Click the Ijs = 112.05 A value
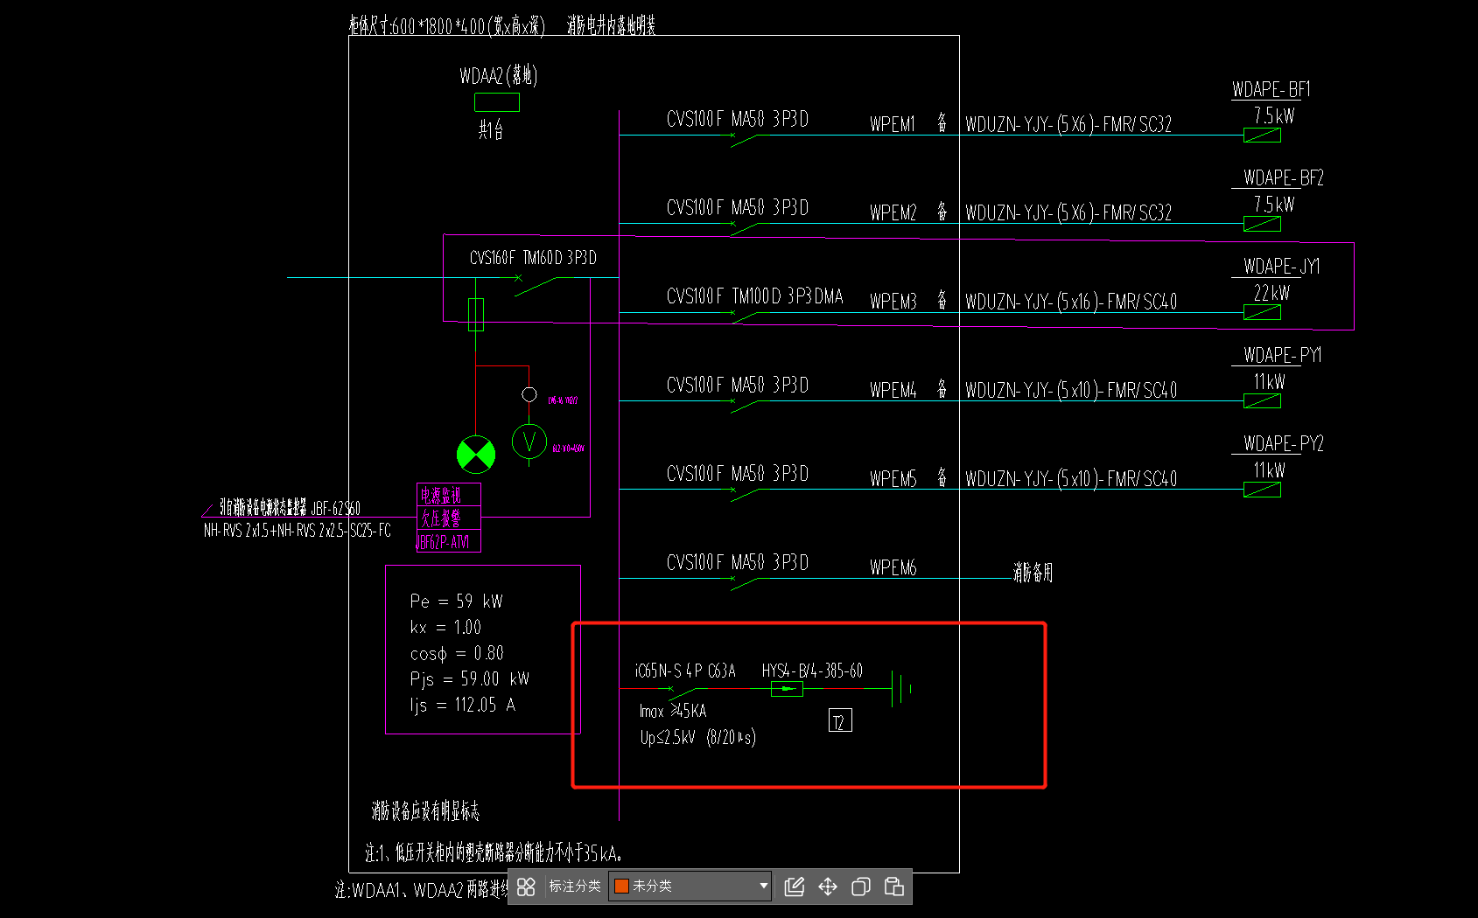The height and width of the screenshot is (918, 1478). click(x=462, y=705)
